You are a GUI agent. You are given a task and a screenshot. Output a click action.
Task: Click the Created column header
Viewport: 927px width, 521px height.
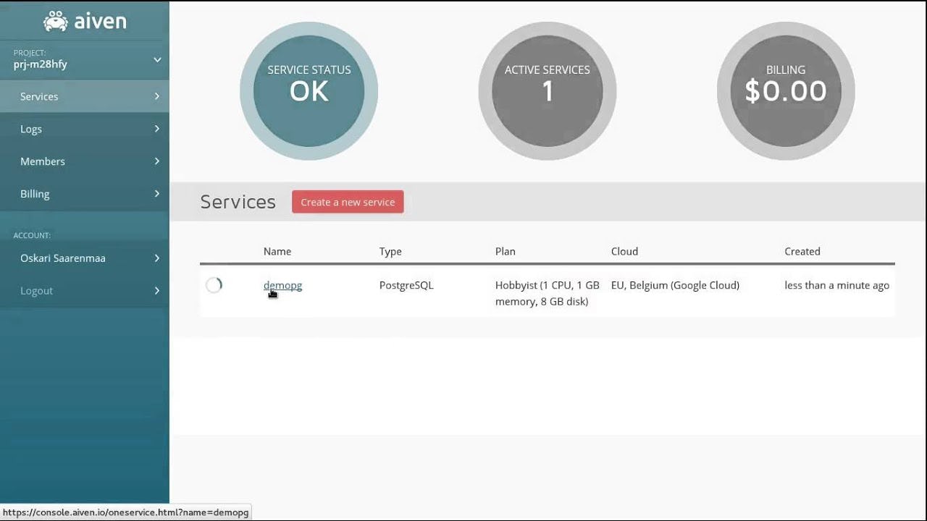(802, 251)
